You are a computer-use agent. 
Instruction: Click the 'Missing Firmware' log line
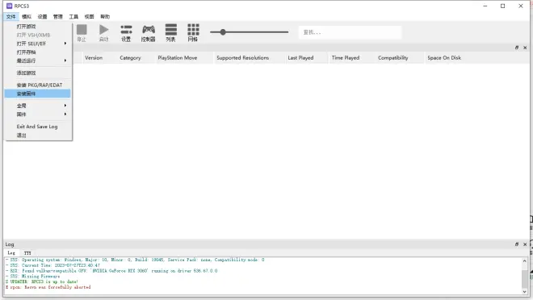coord(33,277)
